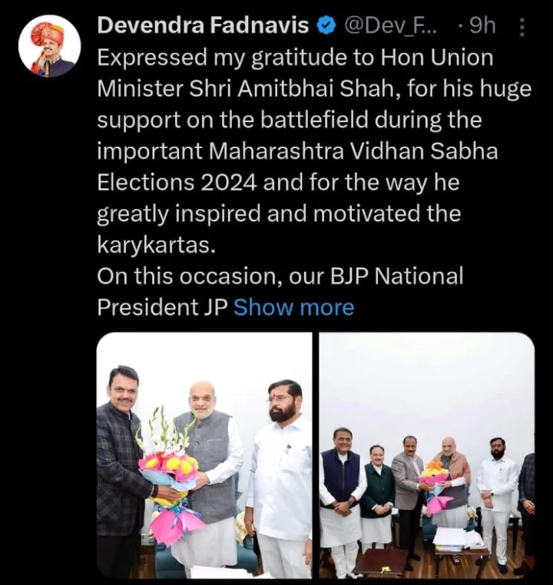Click the blue verified checkmark badge
Screen dimensions: 553x585
click(327, 26)
